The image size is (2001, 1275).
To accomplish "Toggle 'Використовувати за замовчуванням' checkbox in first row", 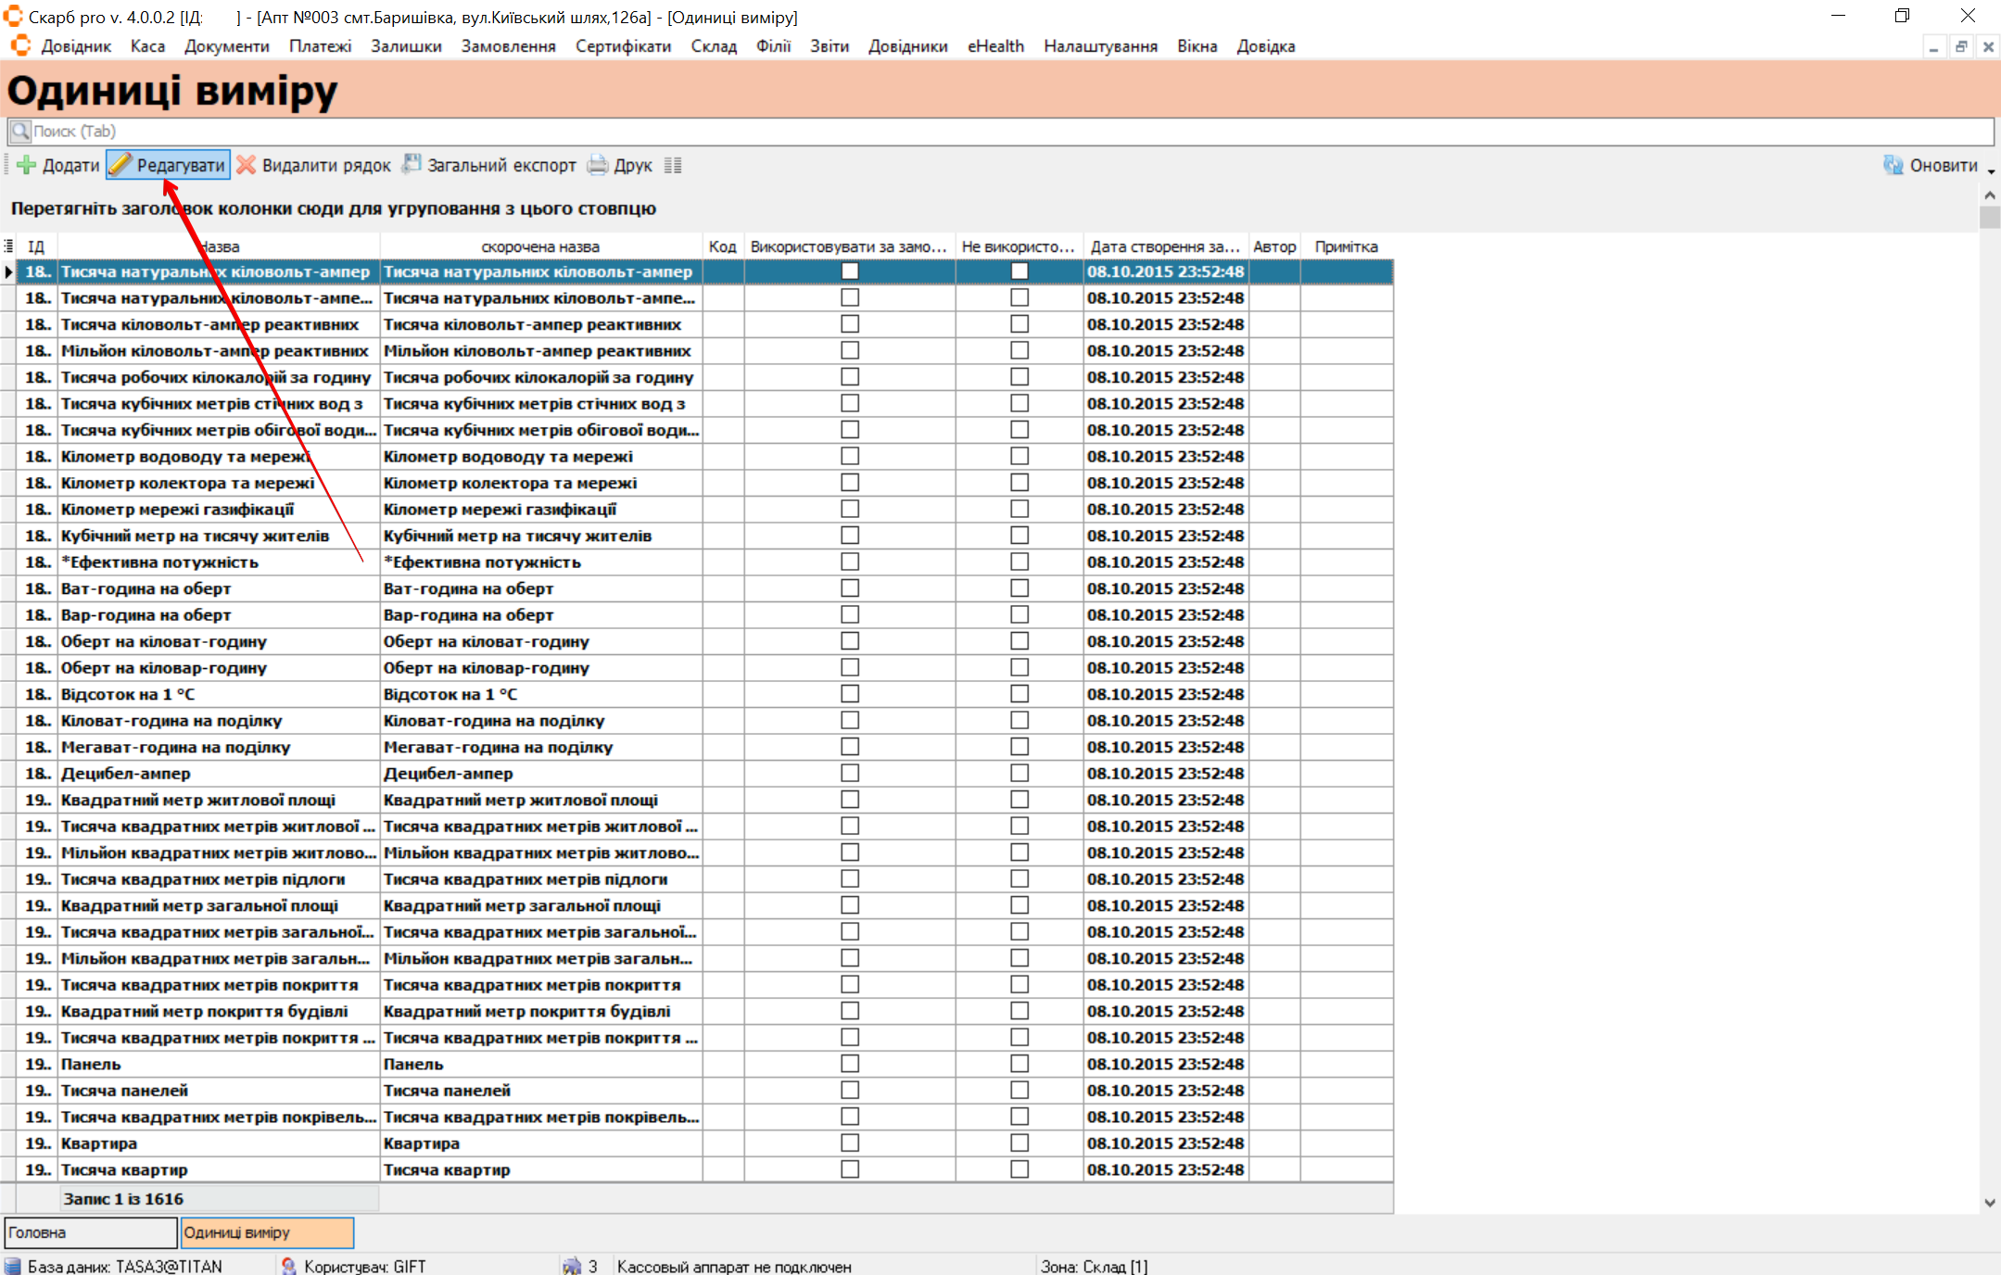I will point(849,271).
